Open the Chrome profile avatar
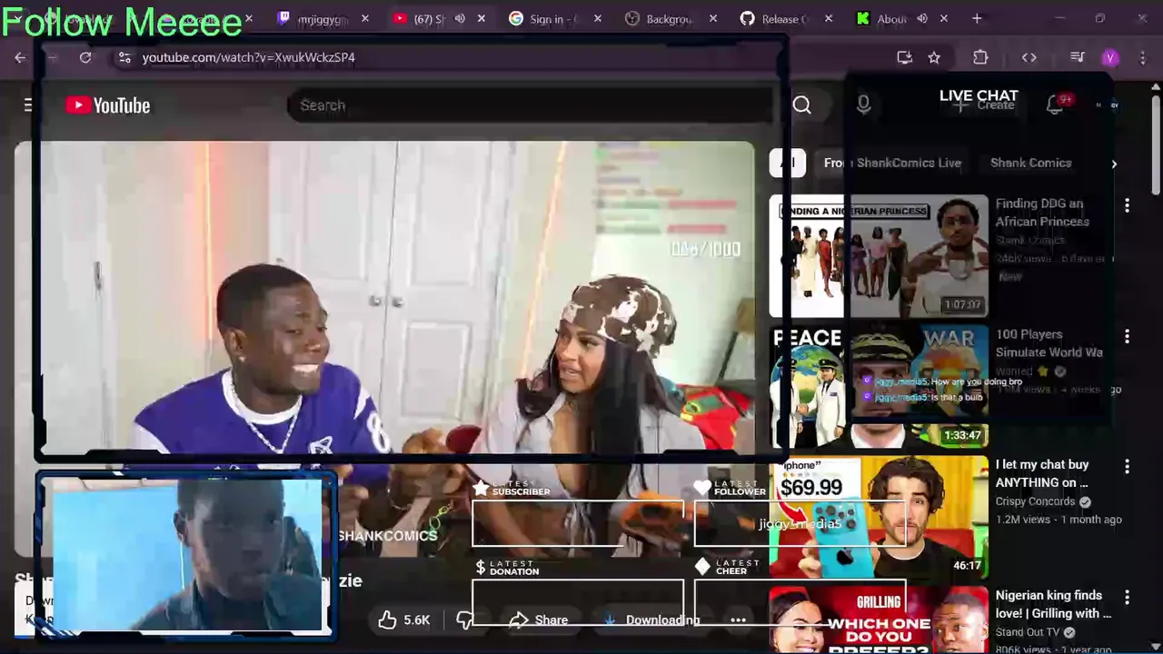 pyautogui.click(x=1110, y=57)
